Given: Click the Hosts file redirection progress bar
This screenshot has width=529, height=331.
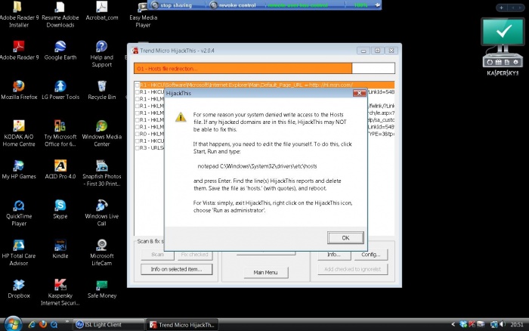Looking at the screenshot, I should coord(264,68).
